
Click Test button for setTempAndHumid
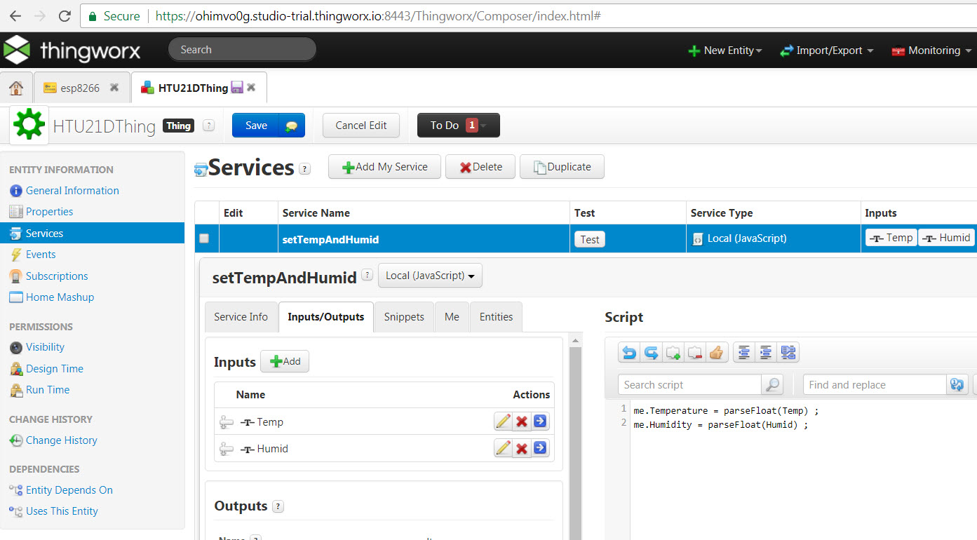[590, 239]
